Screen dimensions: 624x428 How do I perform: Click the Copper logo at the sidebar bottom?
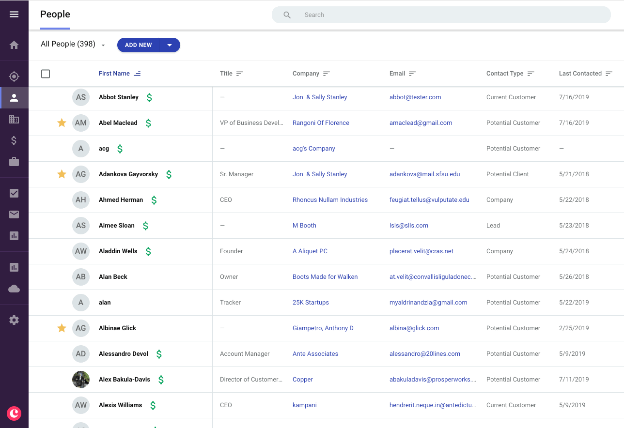(x=14, y=413)
